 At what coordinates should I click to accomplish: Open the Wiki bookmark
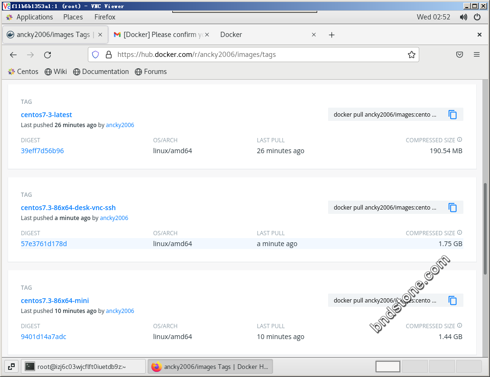[x=56, y=72]
